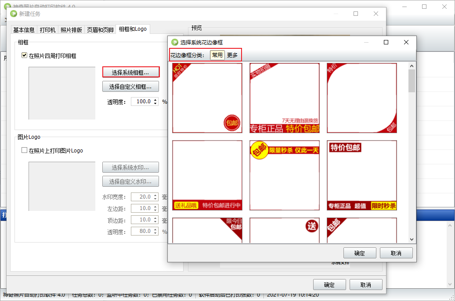
Task: Switch to the 照片排版 tab
Action: [71, 30]
